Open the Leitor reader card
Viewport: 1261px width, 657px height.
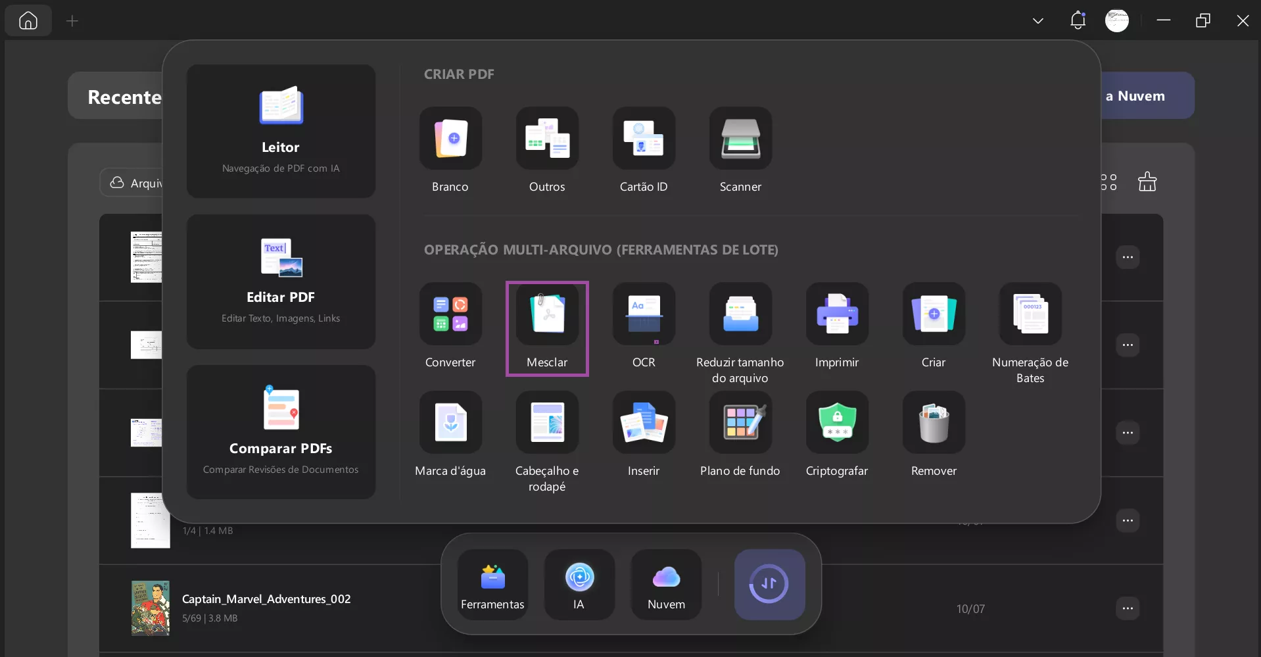click(x=281, y=131)
